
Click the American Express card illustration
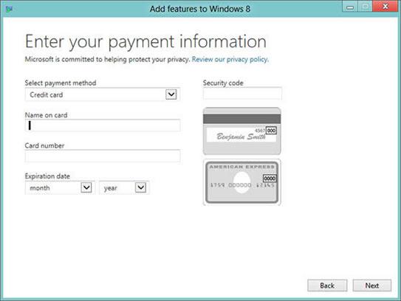tap(242, 182)
